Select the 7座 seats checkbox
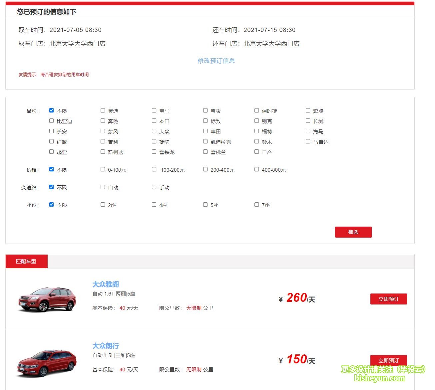 pos(256,204)
